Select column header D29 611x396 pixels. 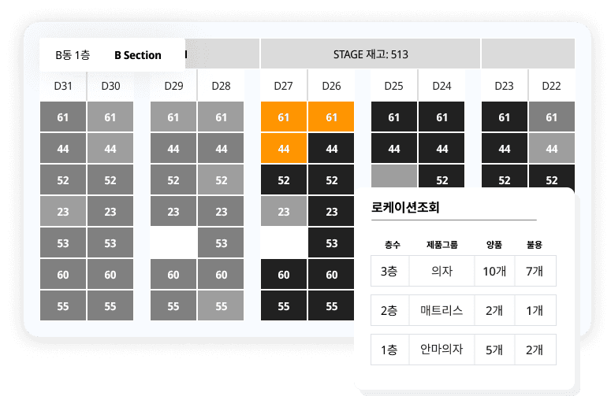tap(173, 86)
